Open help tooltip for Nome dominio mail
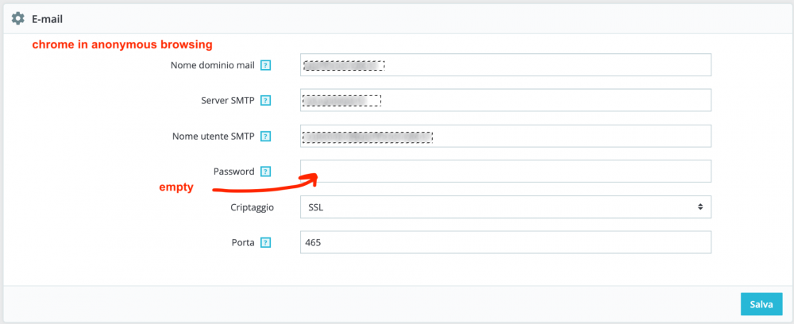Image resolution: width=794 pixels, height=324 pixels. tap(265, 65)
